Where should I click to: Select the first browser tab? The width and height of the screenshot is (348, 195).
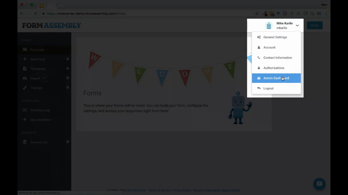pyautogui.click(x=42, y=5)
